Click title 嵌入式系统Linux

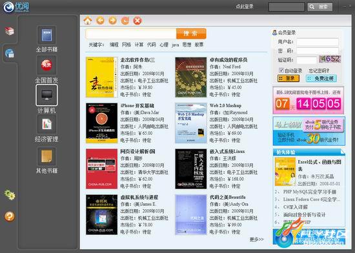point(227,152)
